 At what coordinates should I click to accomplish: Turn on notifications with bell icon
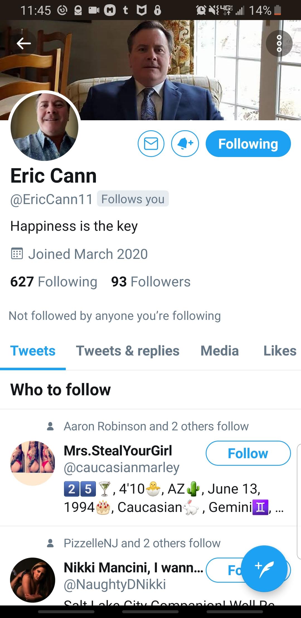pyautogui.click(x=185, y=144)
